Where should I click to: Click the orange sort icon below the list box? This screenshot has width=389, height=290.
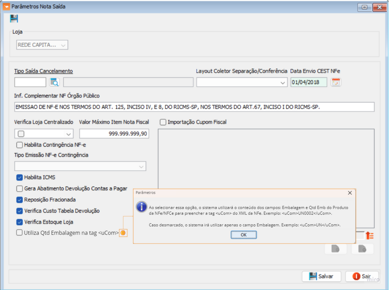(x=370, y=236)
